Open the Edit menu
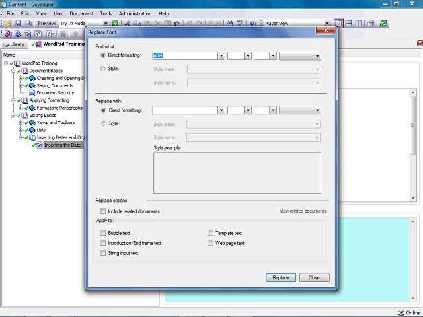The height and width of the screenshot is (317, 423). 25,13
